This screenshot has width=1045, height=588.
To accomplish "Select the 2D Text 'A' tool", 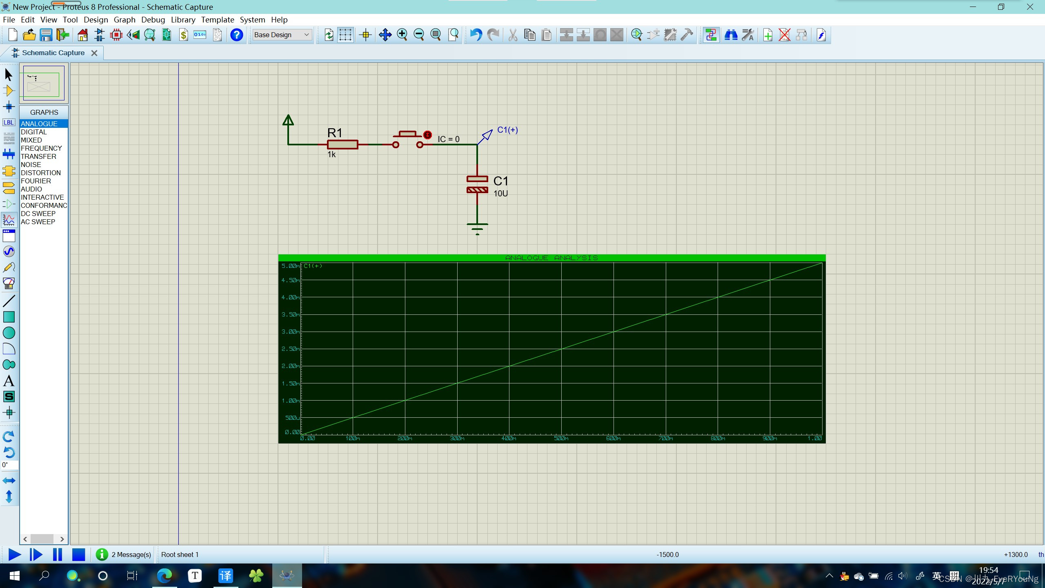I will pyautogui.click(x=9, y=381).
